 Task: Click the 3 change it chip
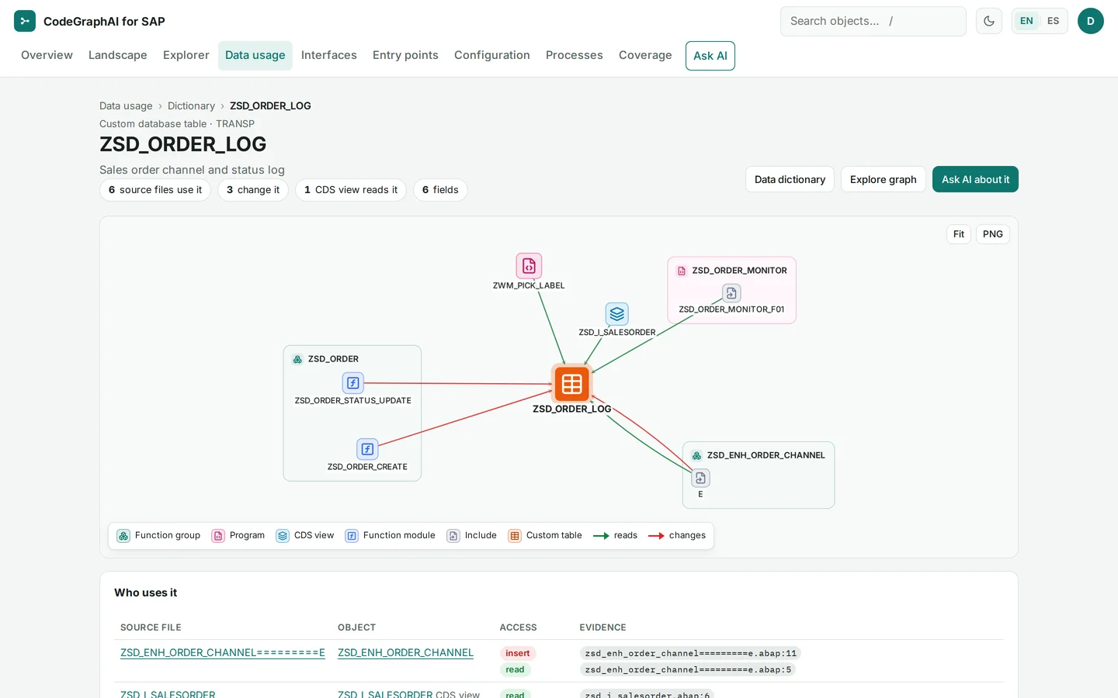(253, 190)
